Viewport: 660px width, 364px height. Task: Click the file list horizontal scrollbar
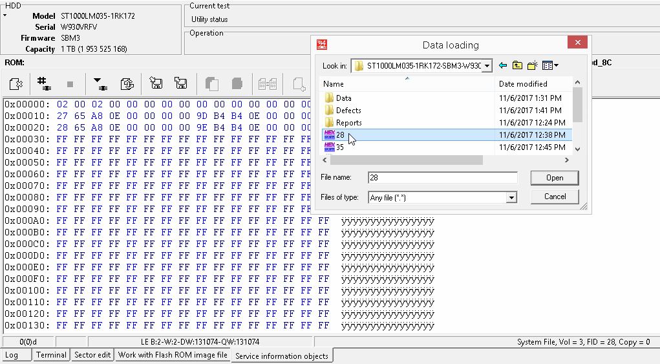[x=406, y=160]
